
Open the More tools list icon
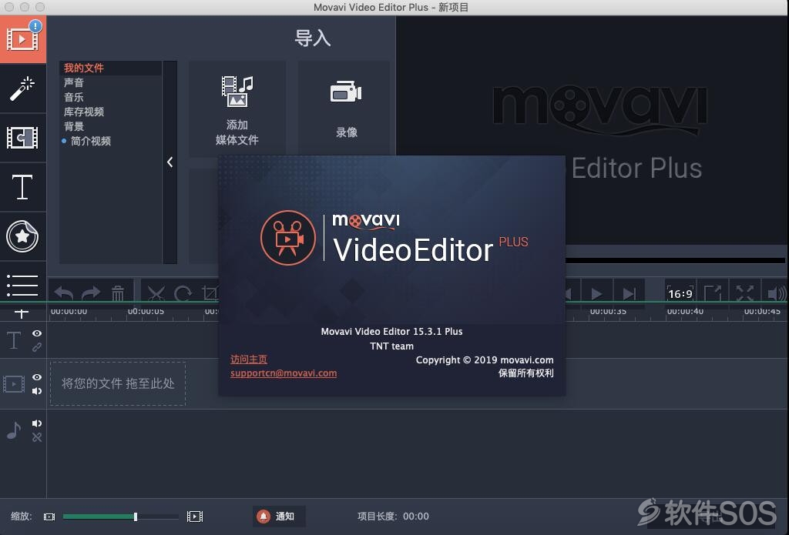(x=22, y=285)
